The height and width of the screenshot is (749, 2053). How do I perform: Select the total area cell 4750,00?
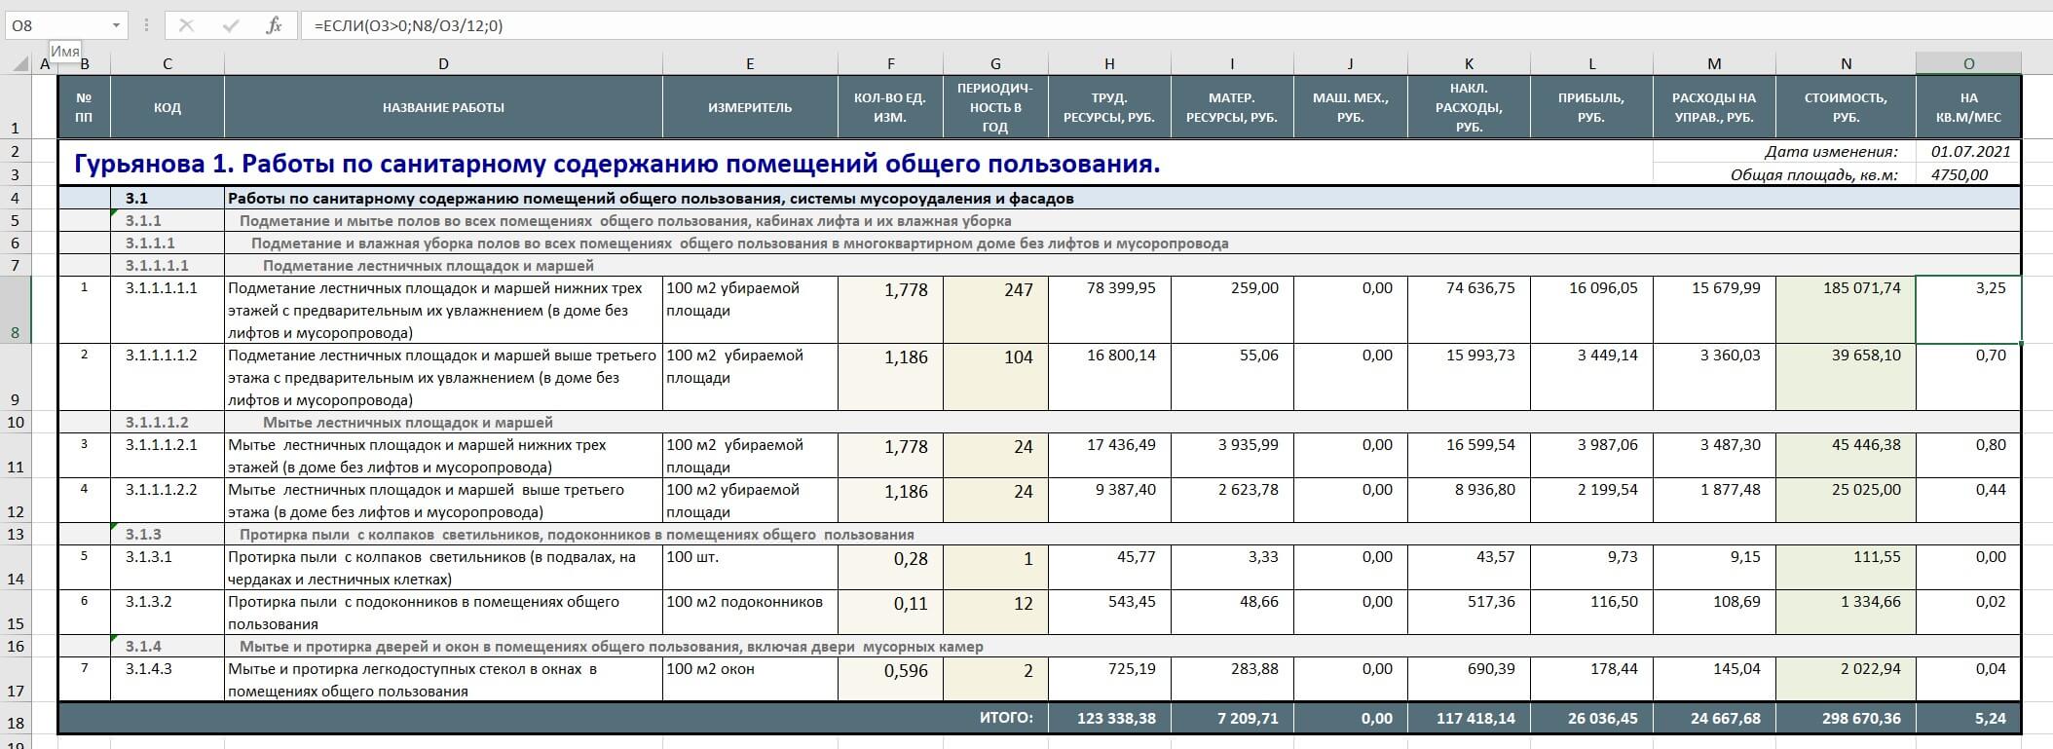tap(1968, 174)
